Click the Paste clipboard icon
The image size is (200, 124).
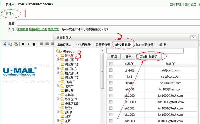(x=16, y=44)
